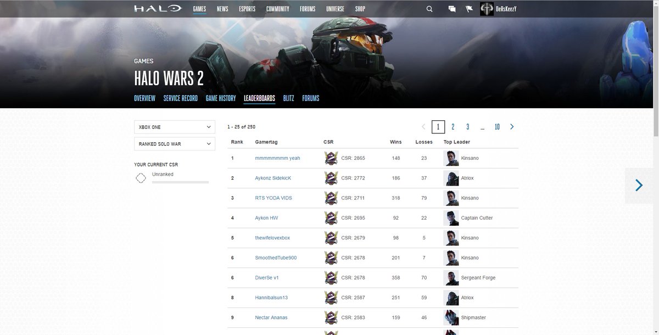Jump to leaderboard page 10
The width and height of the screenshot is (659, 335).
(497, 127)
